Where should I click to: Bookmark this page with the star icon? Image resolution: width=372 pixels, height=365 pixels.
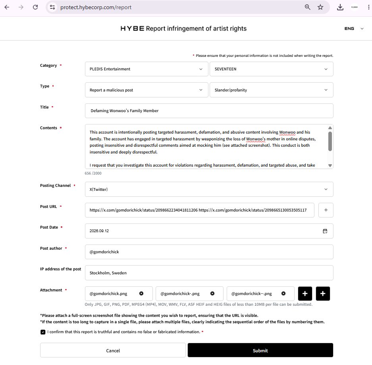pyautogui.click(x=320, y=7)
